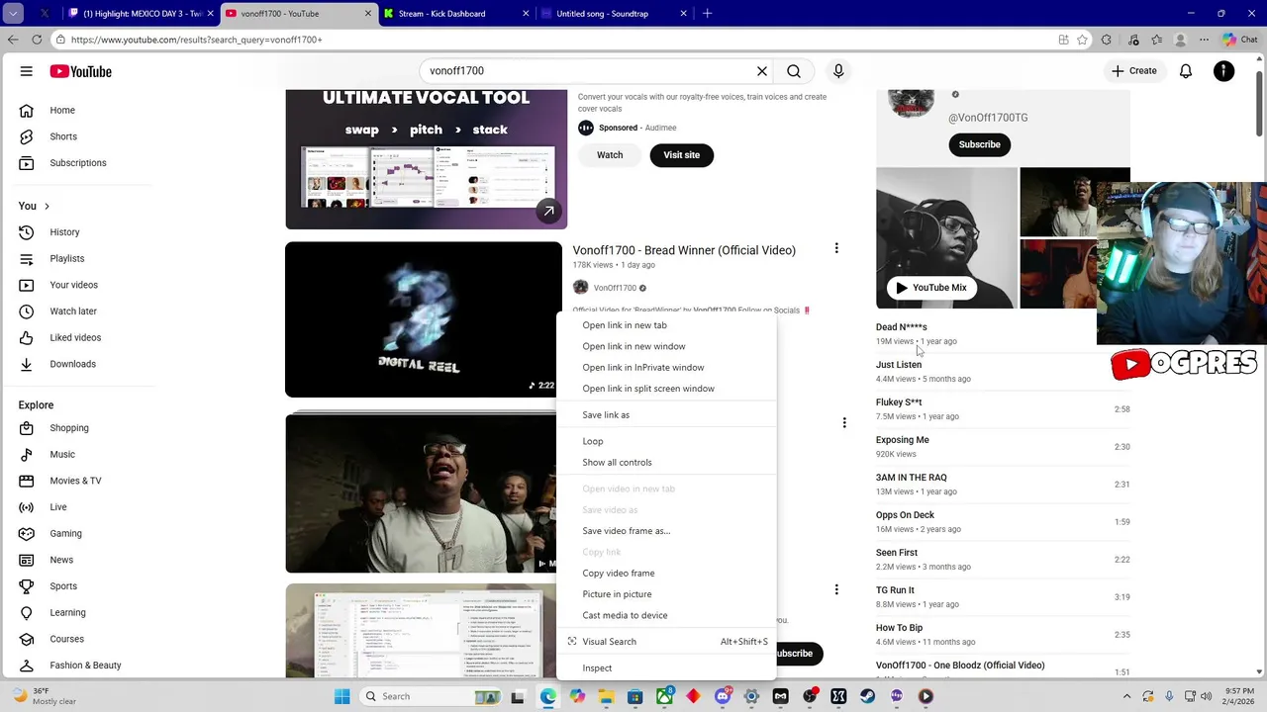Click the magnifier search button
Screen dimensions: 1267x712
(x=794, y=71)
